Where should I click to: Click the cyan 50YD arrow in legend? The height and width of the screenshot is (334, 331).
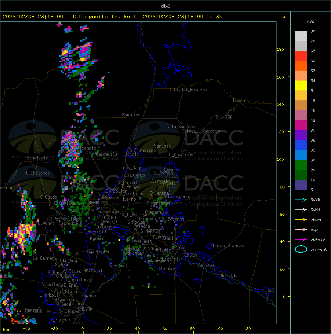point(301,200)
